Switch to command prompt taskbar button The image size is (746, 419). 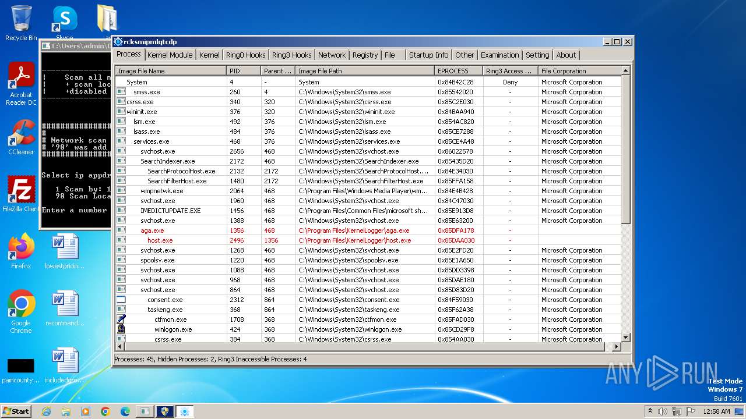[x=144, y=411]
